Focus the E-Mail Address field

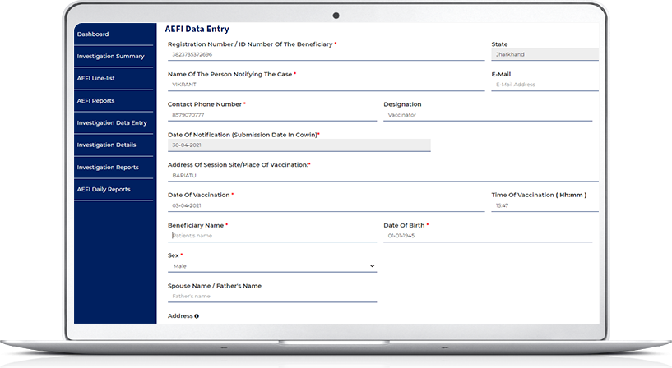[544, 85]
